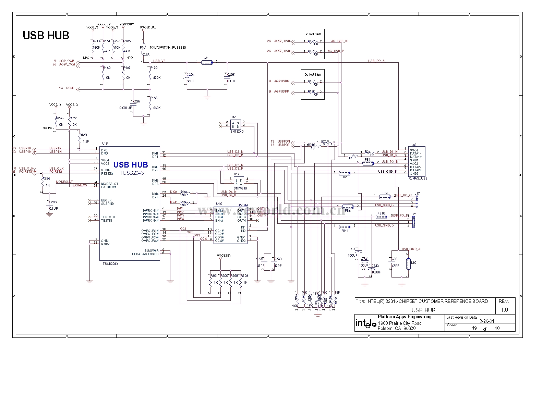
Task: Click the 2.5A fuse rating text
Action: [x=146, y=54]
